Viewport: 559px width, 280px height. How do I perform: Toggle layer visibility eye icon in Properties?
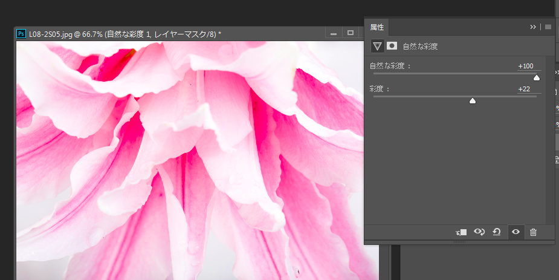pyautogui.click(x=515, y=232)
